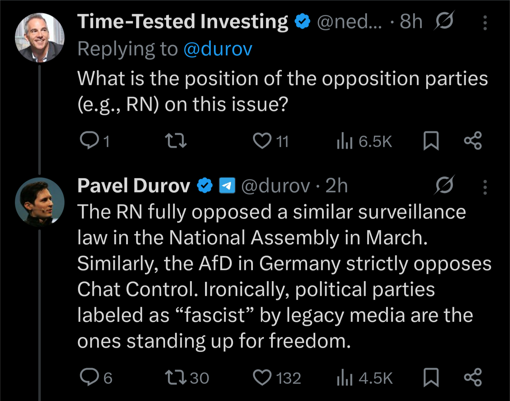Open Pavel Durov's profile avatar
This screenshot has width=510, height=401.
click(x=40, y=202)
